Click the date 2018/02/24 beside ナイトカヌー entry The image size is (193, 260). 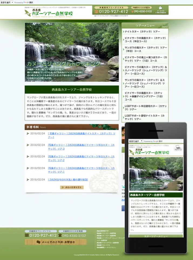pyautogui.click(x=38, y=134)
